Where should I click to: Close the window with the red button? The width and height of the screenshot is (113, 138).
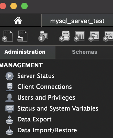click(x=3, y=6)
